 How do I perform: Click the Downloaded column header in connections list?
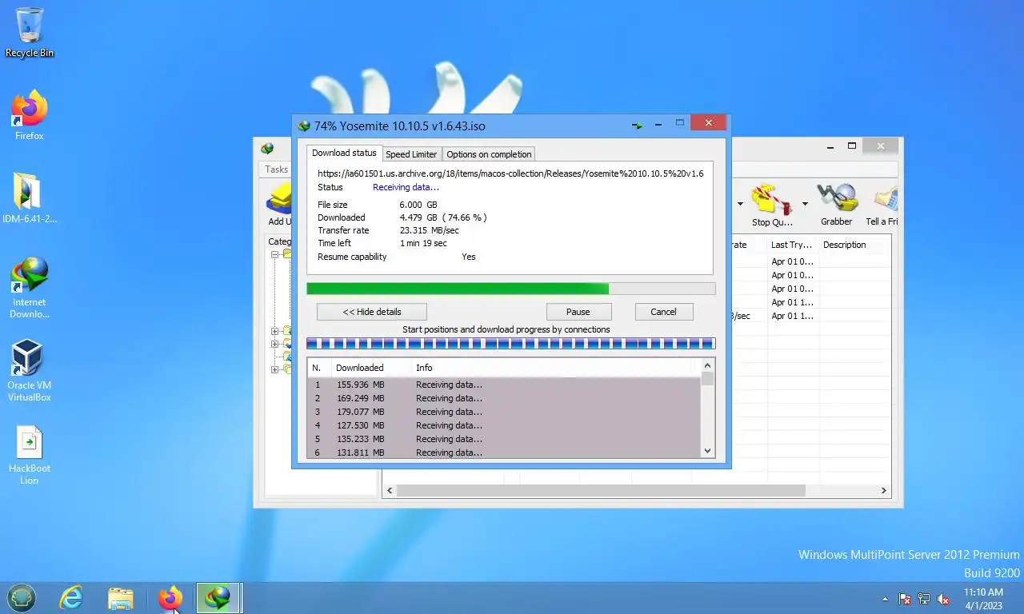371,368
